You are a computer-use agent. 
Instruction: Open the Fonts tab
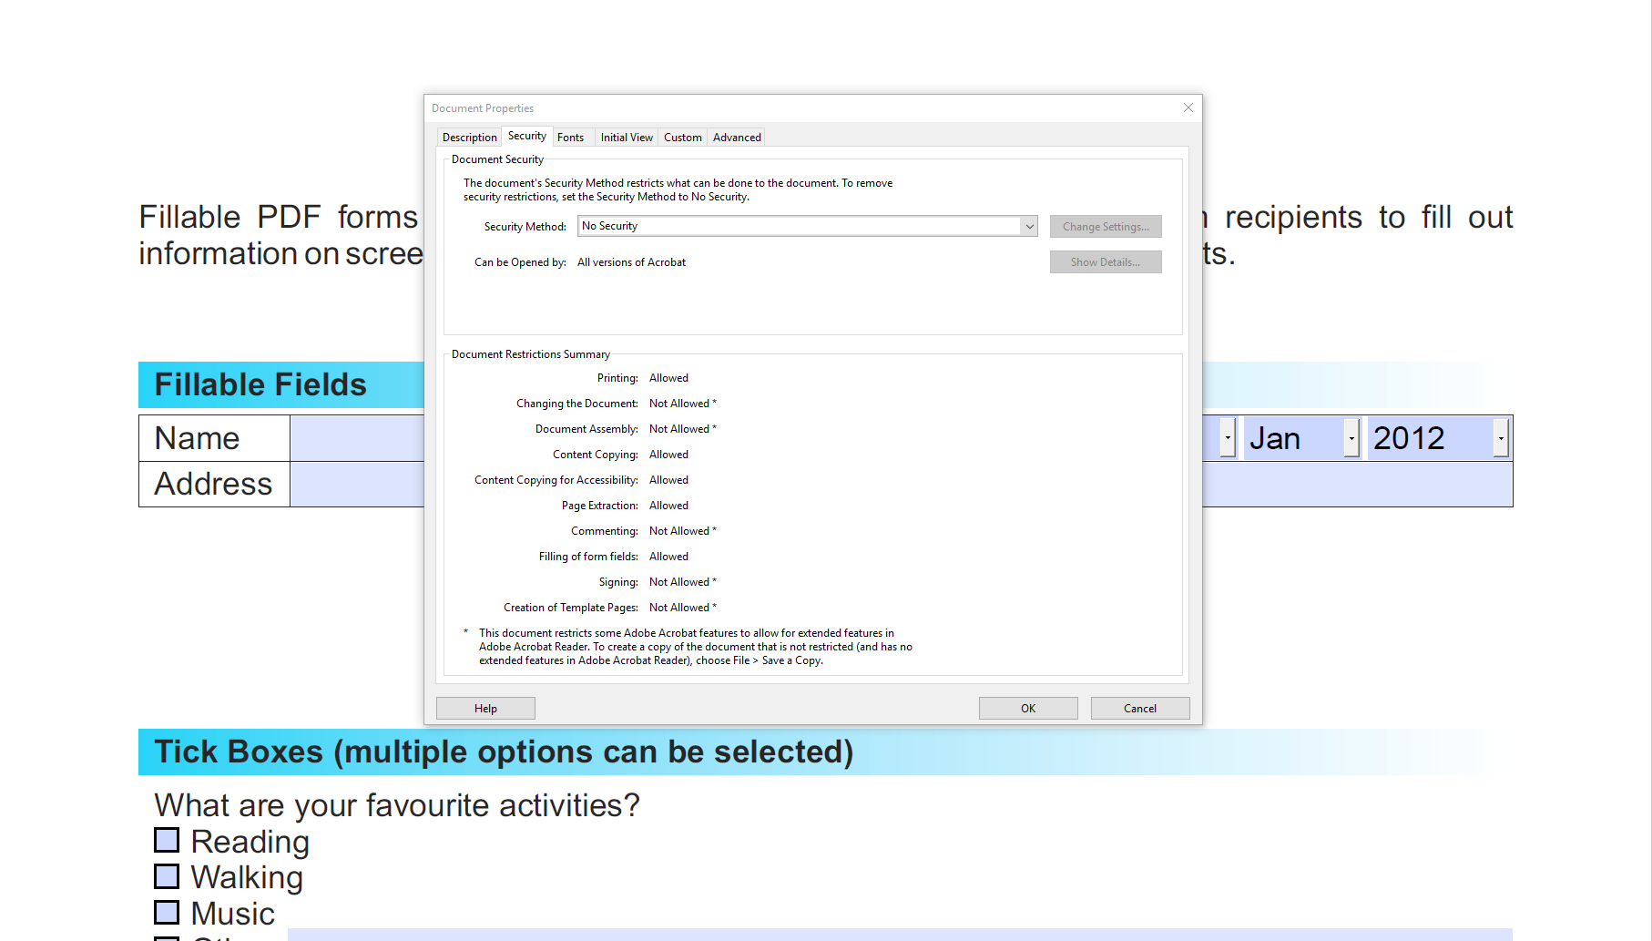point(570,138)
